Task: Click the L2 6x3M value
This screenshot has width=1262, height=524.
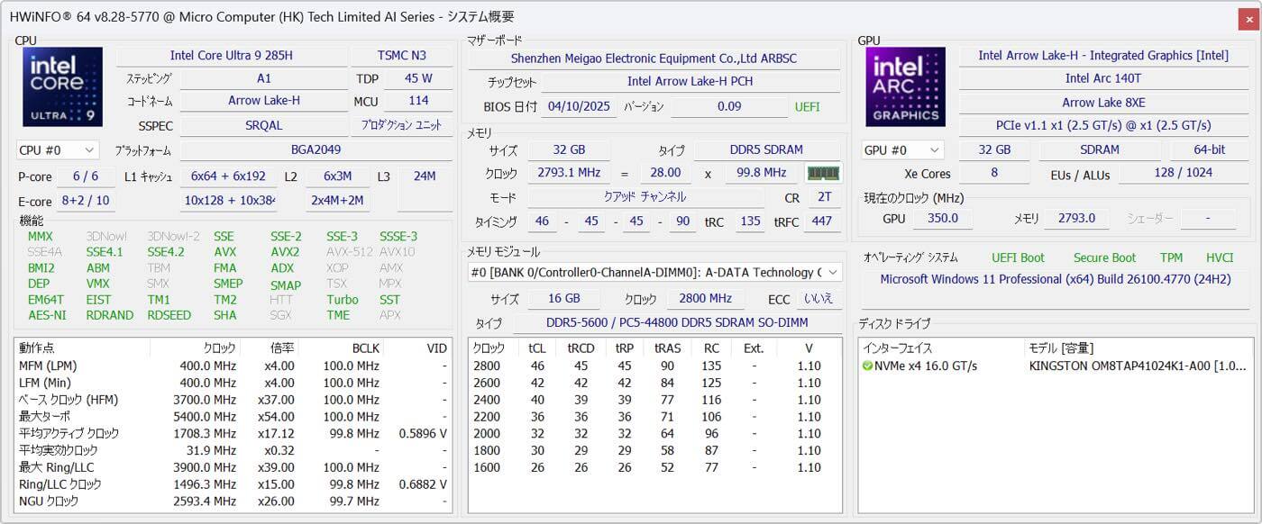Action: click(337, 176)
